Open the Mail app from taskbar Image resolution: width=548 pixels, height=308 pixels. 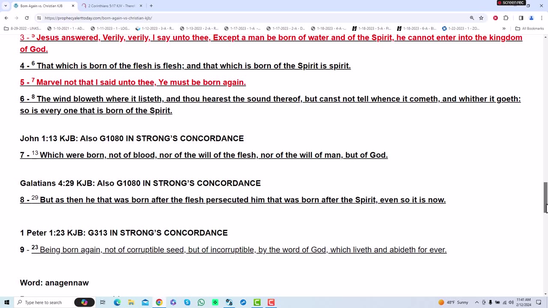point(145,302)
